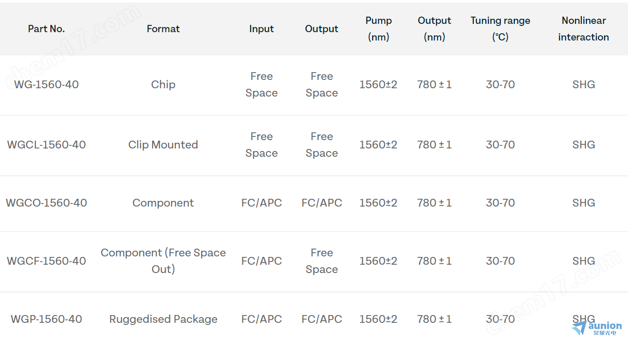Image resolution: width=628 pixels, height=341 pixels.
Task: Click the Format column header
Action: pyautogui.click(x=163, y=29)
